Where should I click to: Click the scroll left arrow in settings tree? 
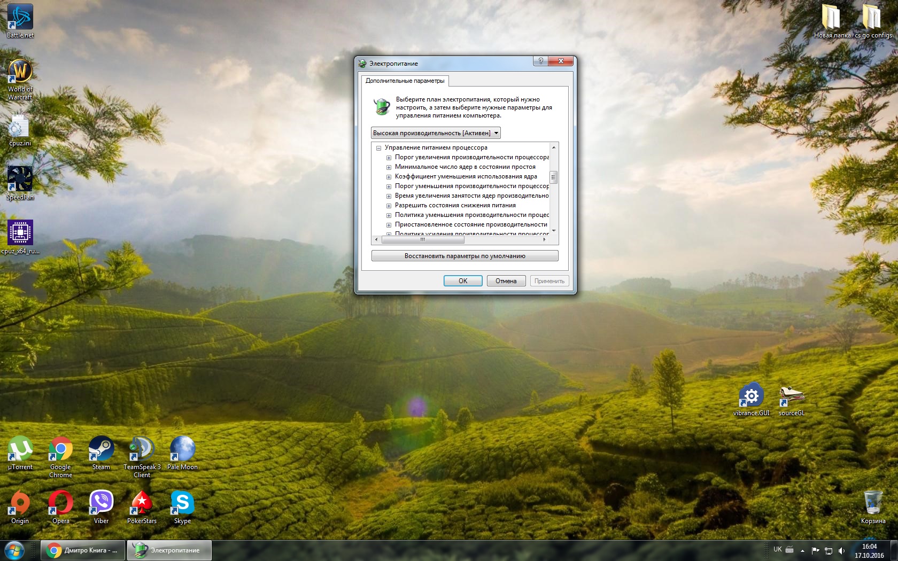tap(376, 239)
